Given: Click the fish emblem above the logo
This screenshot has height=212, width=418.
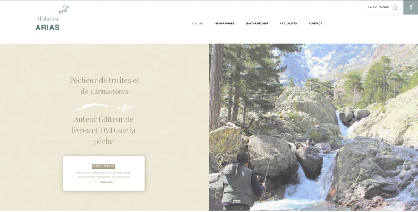Looking at the screenshot, I should click(x=64, y=10).
